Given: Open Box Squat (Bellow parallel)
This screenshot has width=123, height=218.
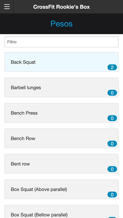Looking at the screenshot, I should pyautogui.click(x=61, y=212).
